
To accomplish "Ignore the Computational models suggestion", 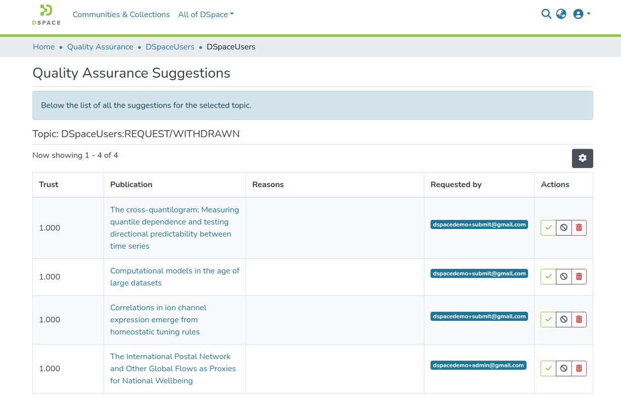I will point(563,276).
